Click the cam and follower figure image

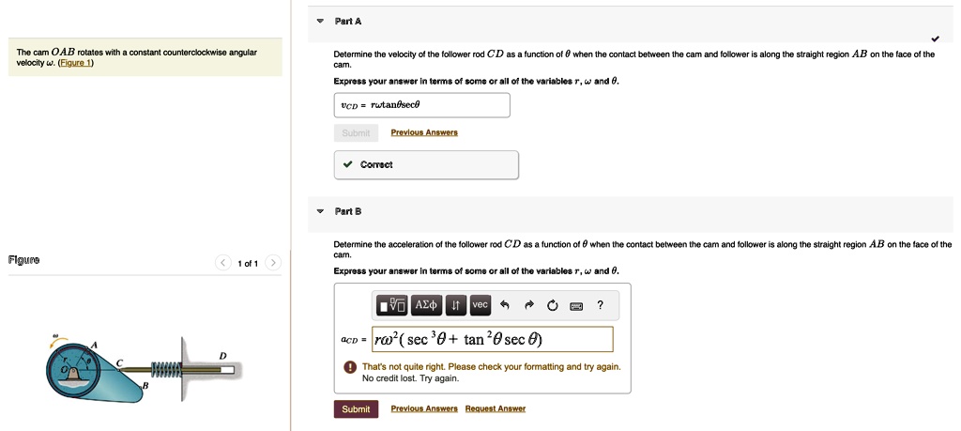point(145,368)
